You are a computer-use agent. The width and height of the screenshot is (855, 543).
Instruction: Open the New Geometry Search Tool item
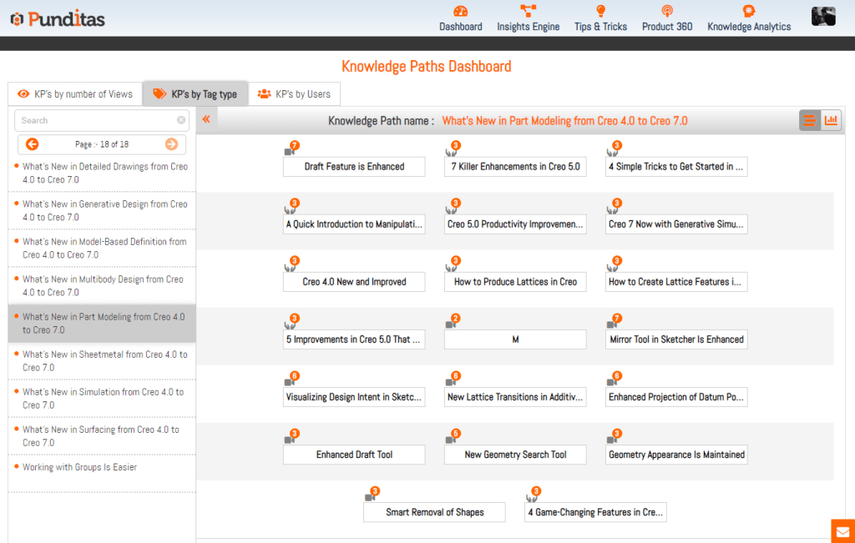click(515, 455)
